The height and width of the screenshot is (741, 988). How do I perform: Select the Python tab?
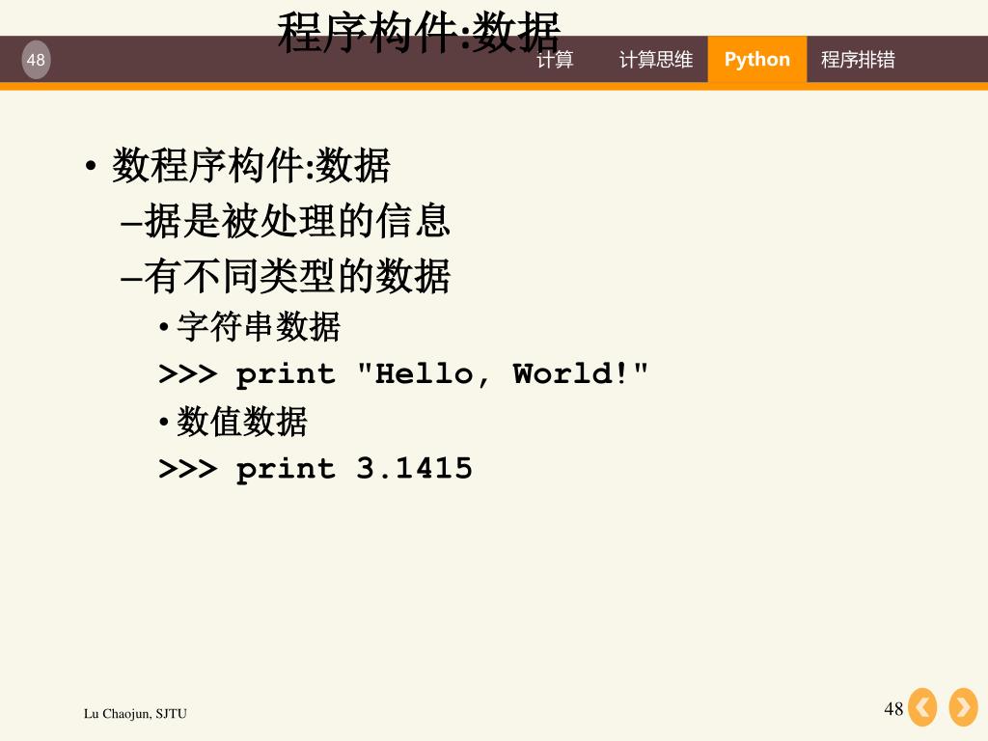(x=756, y=59)
